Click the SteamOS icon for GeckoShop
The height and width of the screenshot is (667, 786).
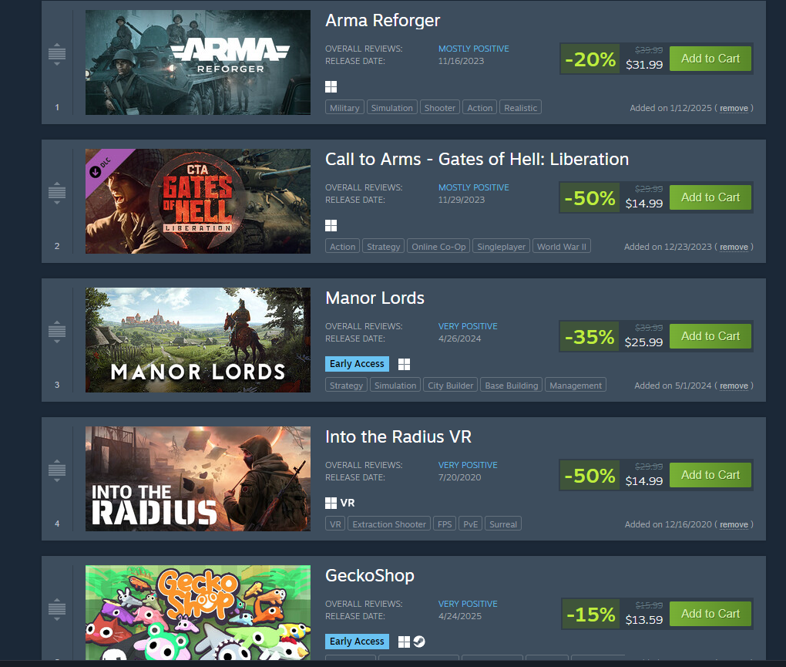coord(419,642)
